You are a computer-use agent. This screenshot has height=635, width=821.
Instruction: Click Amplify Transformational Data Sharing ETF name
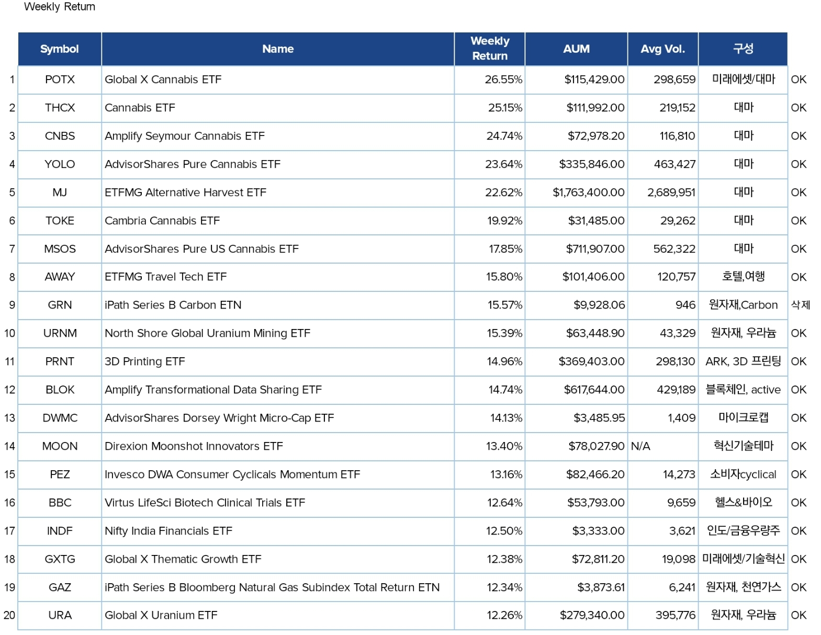pyautogui.click(x=213, y=390)
